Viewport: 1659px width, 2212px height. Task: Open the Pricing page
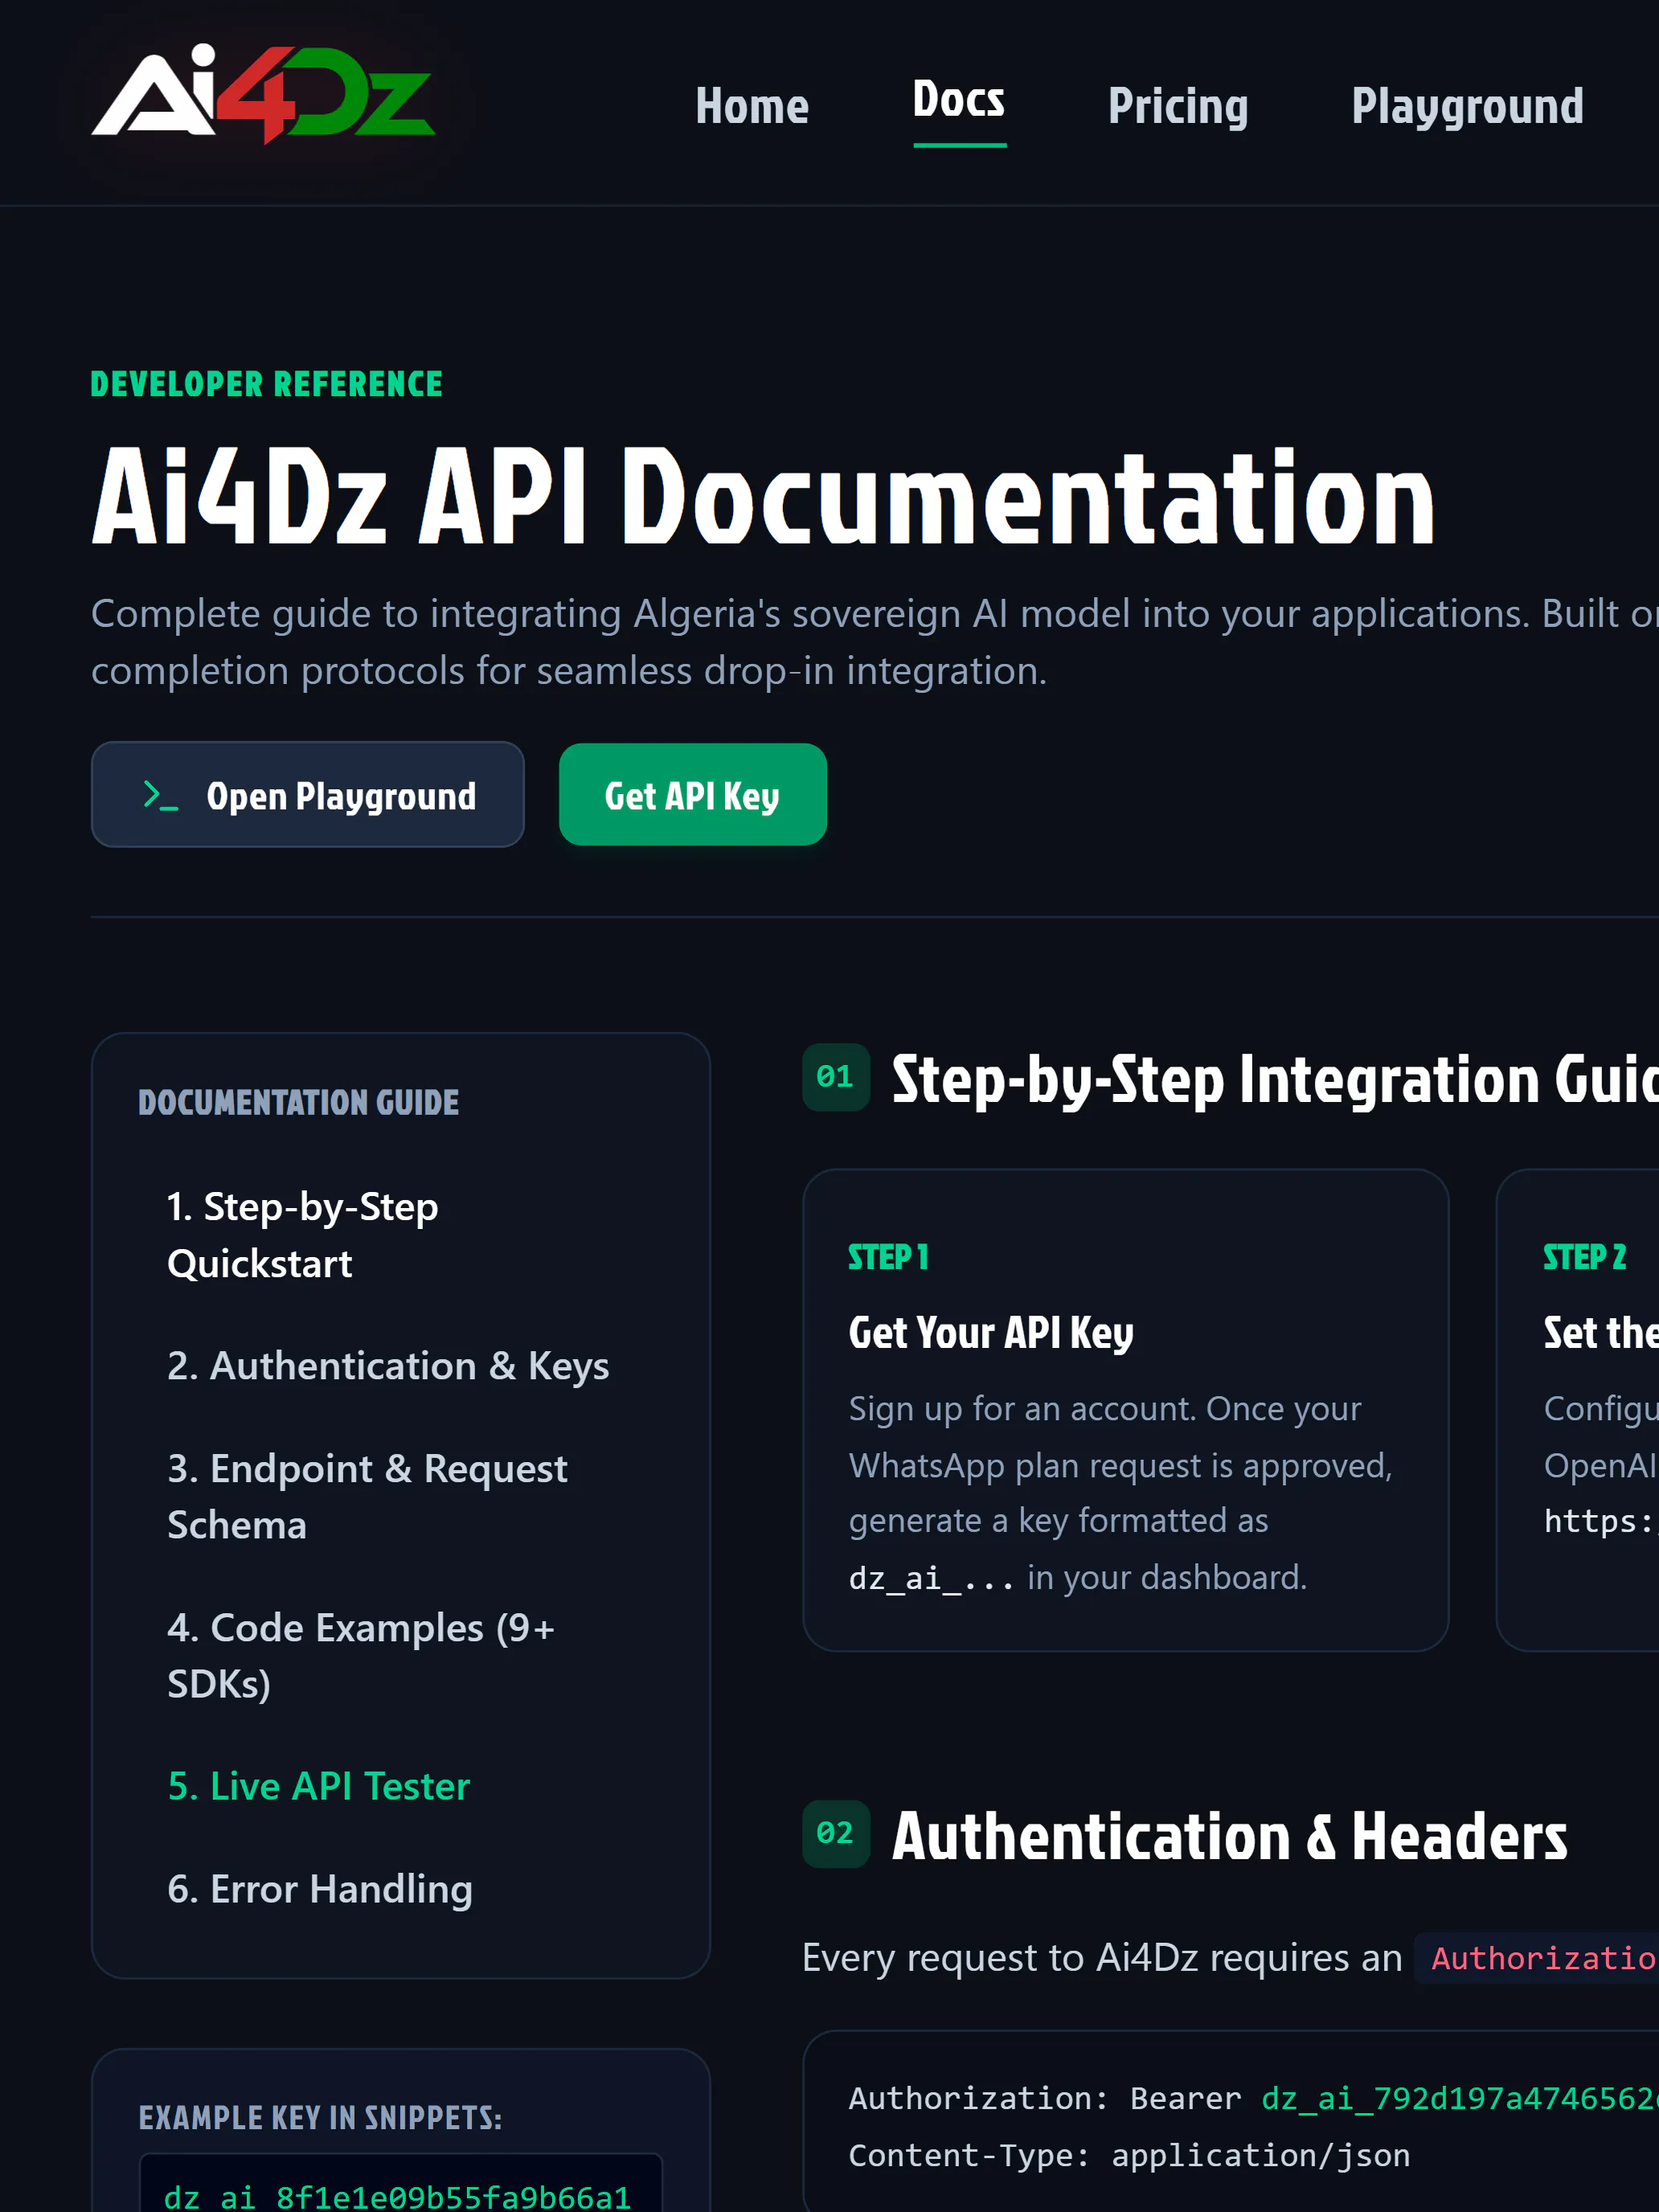coord(1178,106)
